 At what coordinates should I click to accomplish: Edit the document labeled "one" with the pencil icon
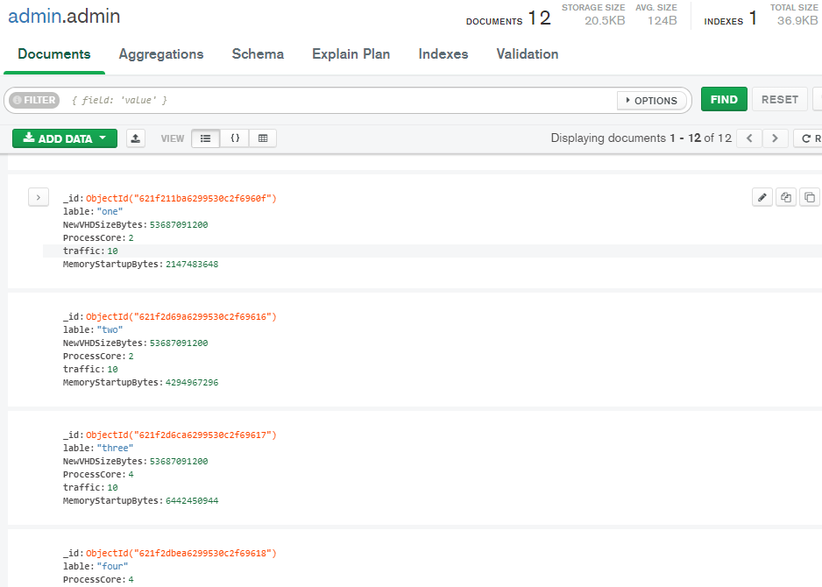click(762, 197)
